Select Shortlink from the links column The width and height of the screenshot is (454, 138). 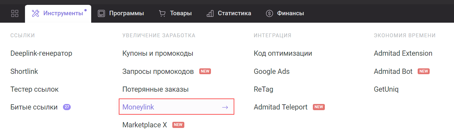(24, 71)
